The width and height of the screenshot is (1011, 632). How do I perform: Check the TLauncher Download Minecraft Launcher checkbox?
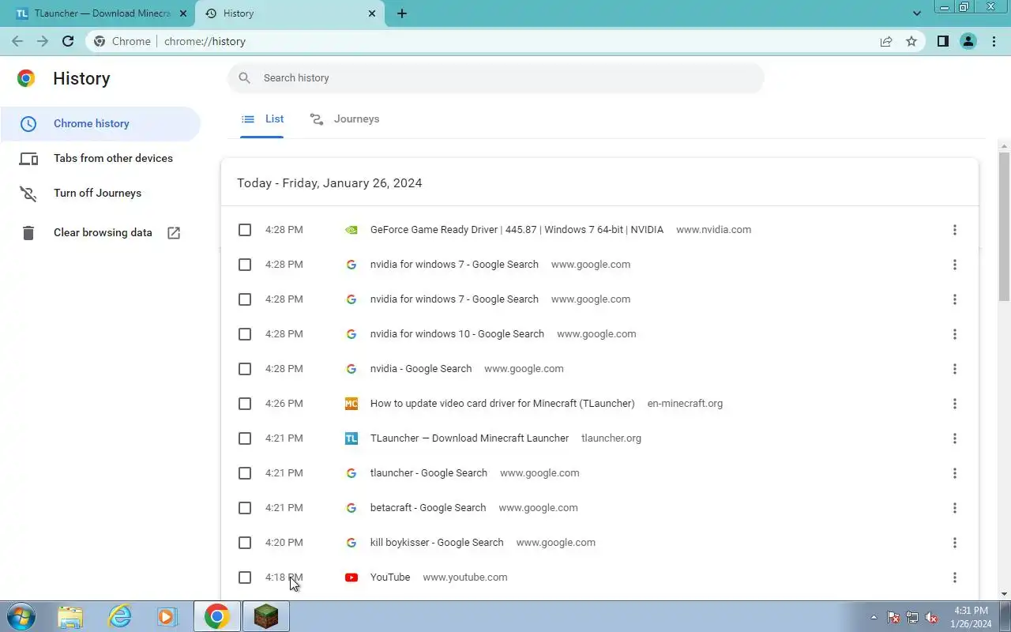(x=245, y=438)
